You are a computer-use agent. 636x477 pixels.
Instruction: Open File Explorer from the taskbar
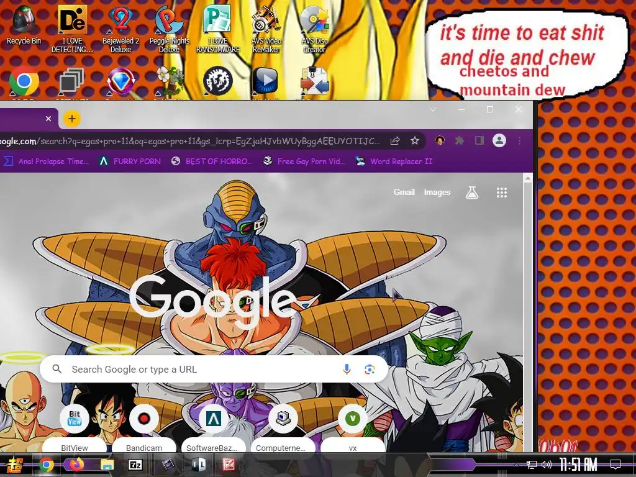(107, 465)
